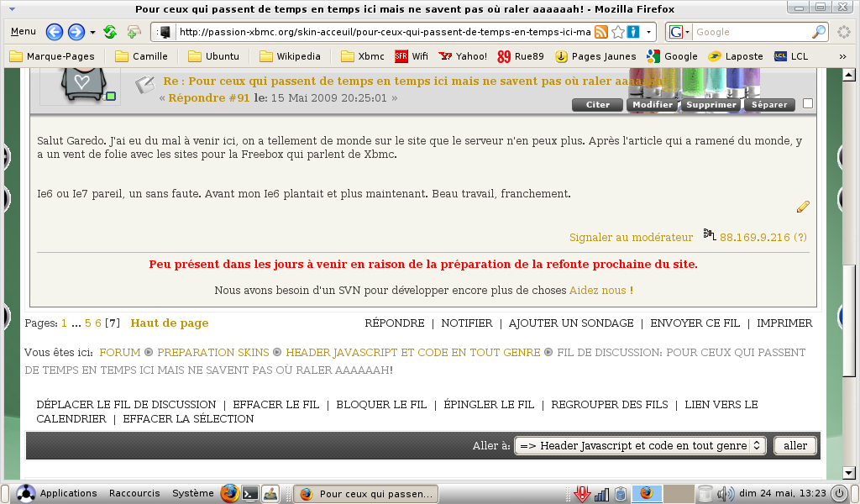Click the RSS feed icon in address bar
The height and width of the screenshot is (504, 860).
tap(601, 33)
